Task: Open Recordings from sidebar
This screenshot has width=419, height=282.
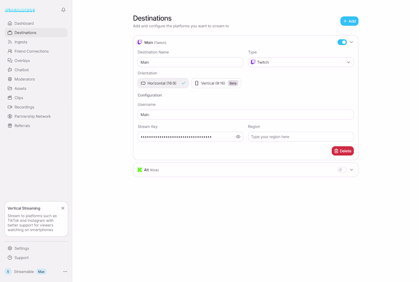Action: coord(36,107)
